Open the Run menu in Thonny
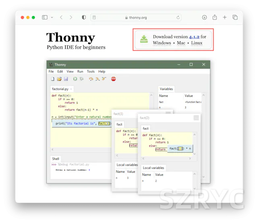 click(80, 72)
